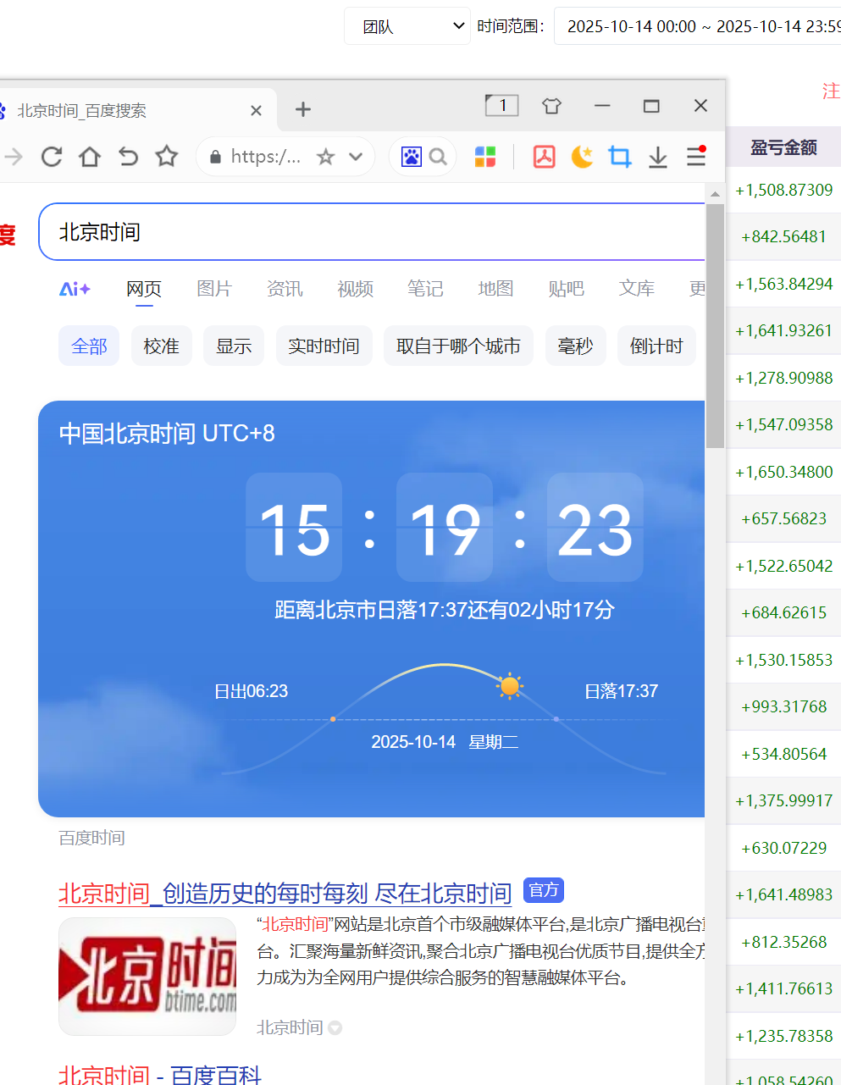Switch to 视频 tab
This screenshot has width=841, height=1085.
[x=355, y=289]
